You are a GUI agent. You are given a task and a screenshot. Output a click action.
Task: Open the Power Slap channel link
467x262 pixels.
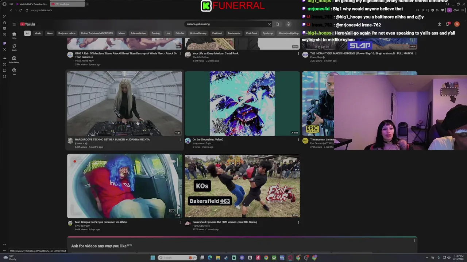pyautogui.click(x=316, y=57)
